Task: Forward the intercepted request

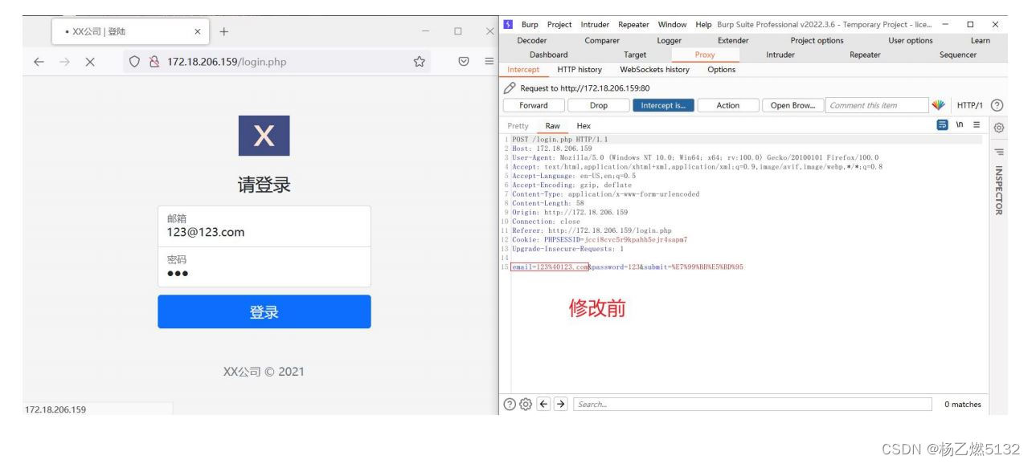Action: pos(534,105)
